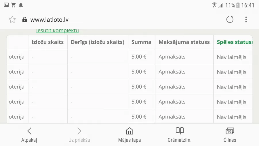Open the three-dot browser menu
259x146 pixels.
tap(246, 19)
